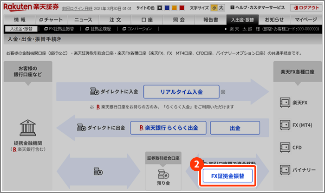Click the coin icon beside ダイレクトに入金

click(x=95, y=91)
